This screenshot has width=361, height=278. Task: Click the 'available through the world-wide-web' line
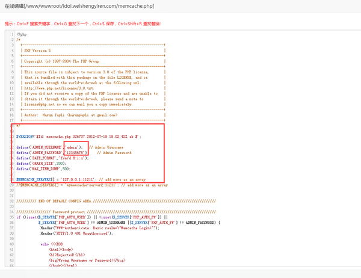[x=82, y=82]
